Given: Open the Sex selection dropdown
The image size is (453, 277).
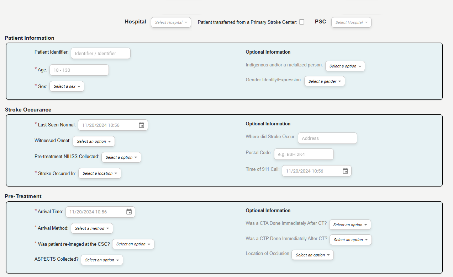Looking at the screenshot, I should (67, 86).
